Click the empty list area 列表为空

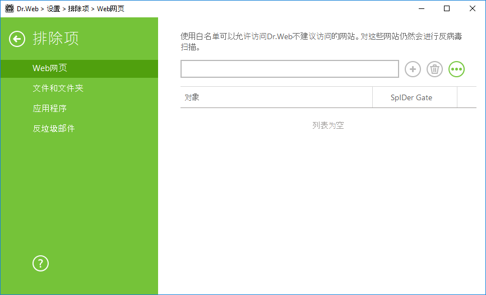click(x=328, y=125)
